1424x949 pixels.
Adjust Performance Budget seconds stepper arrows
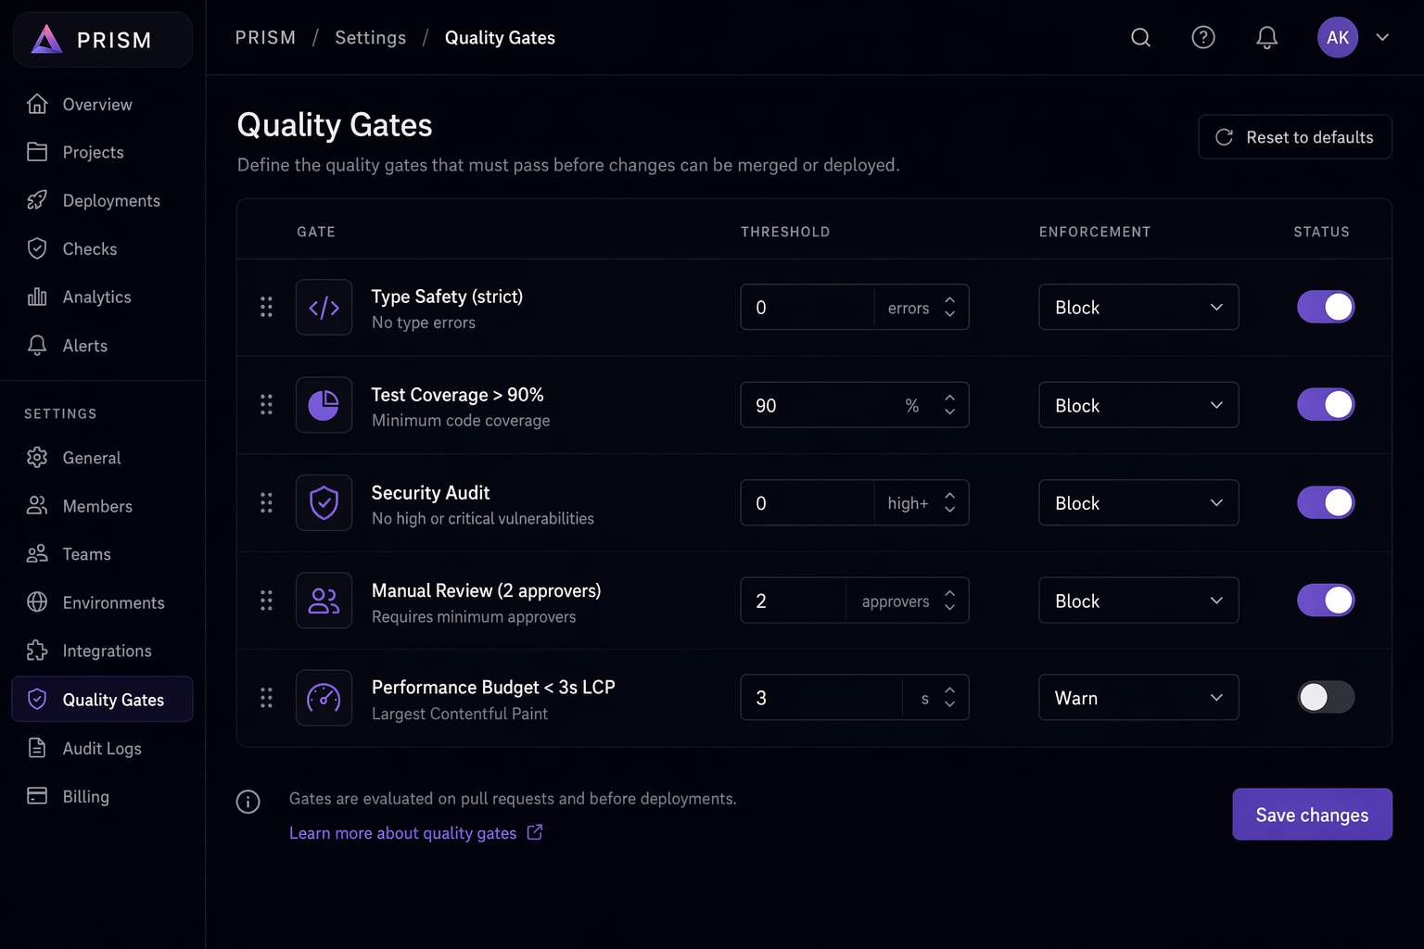(949, 697)
